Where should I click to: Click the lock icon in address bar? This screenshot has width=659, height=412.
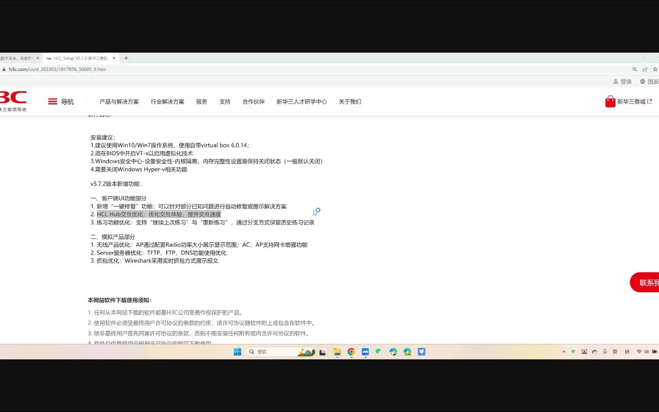[x=4, y=69]
